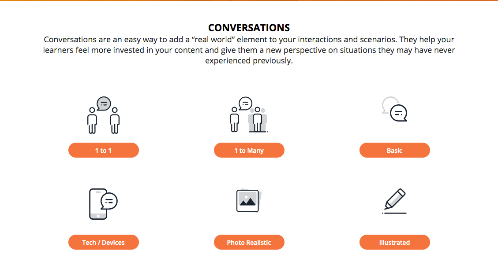Click the chat bubble overlapping the phone
The width and height of the screenshot is (498, 269).
(109, 201)
